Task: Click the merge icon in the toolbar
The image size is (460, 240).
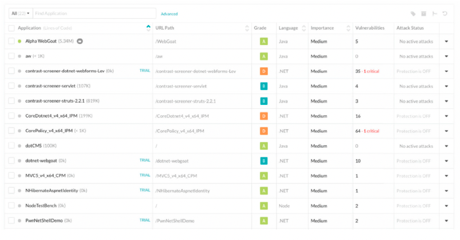Action: pos(434,14)
